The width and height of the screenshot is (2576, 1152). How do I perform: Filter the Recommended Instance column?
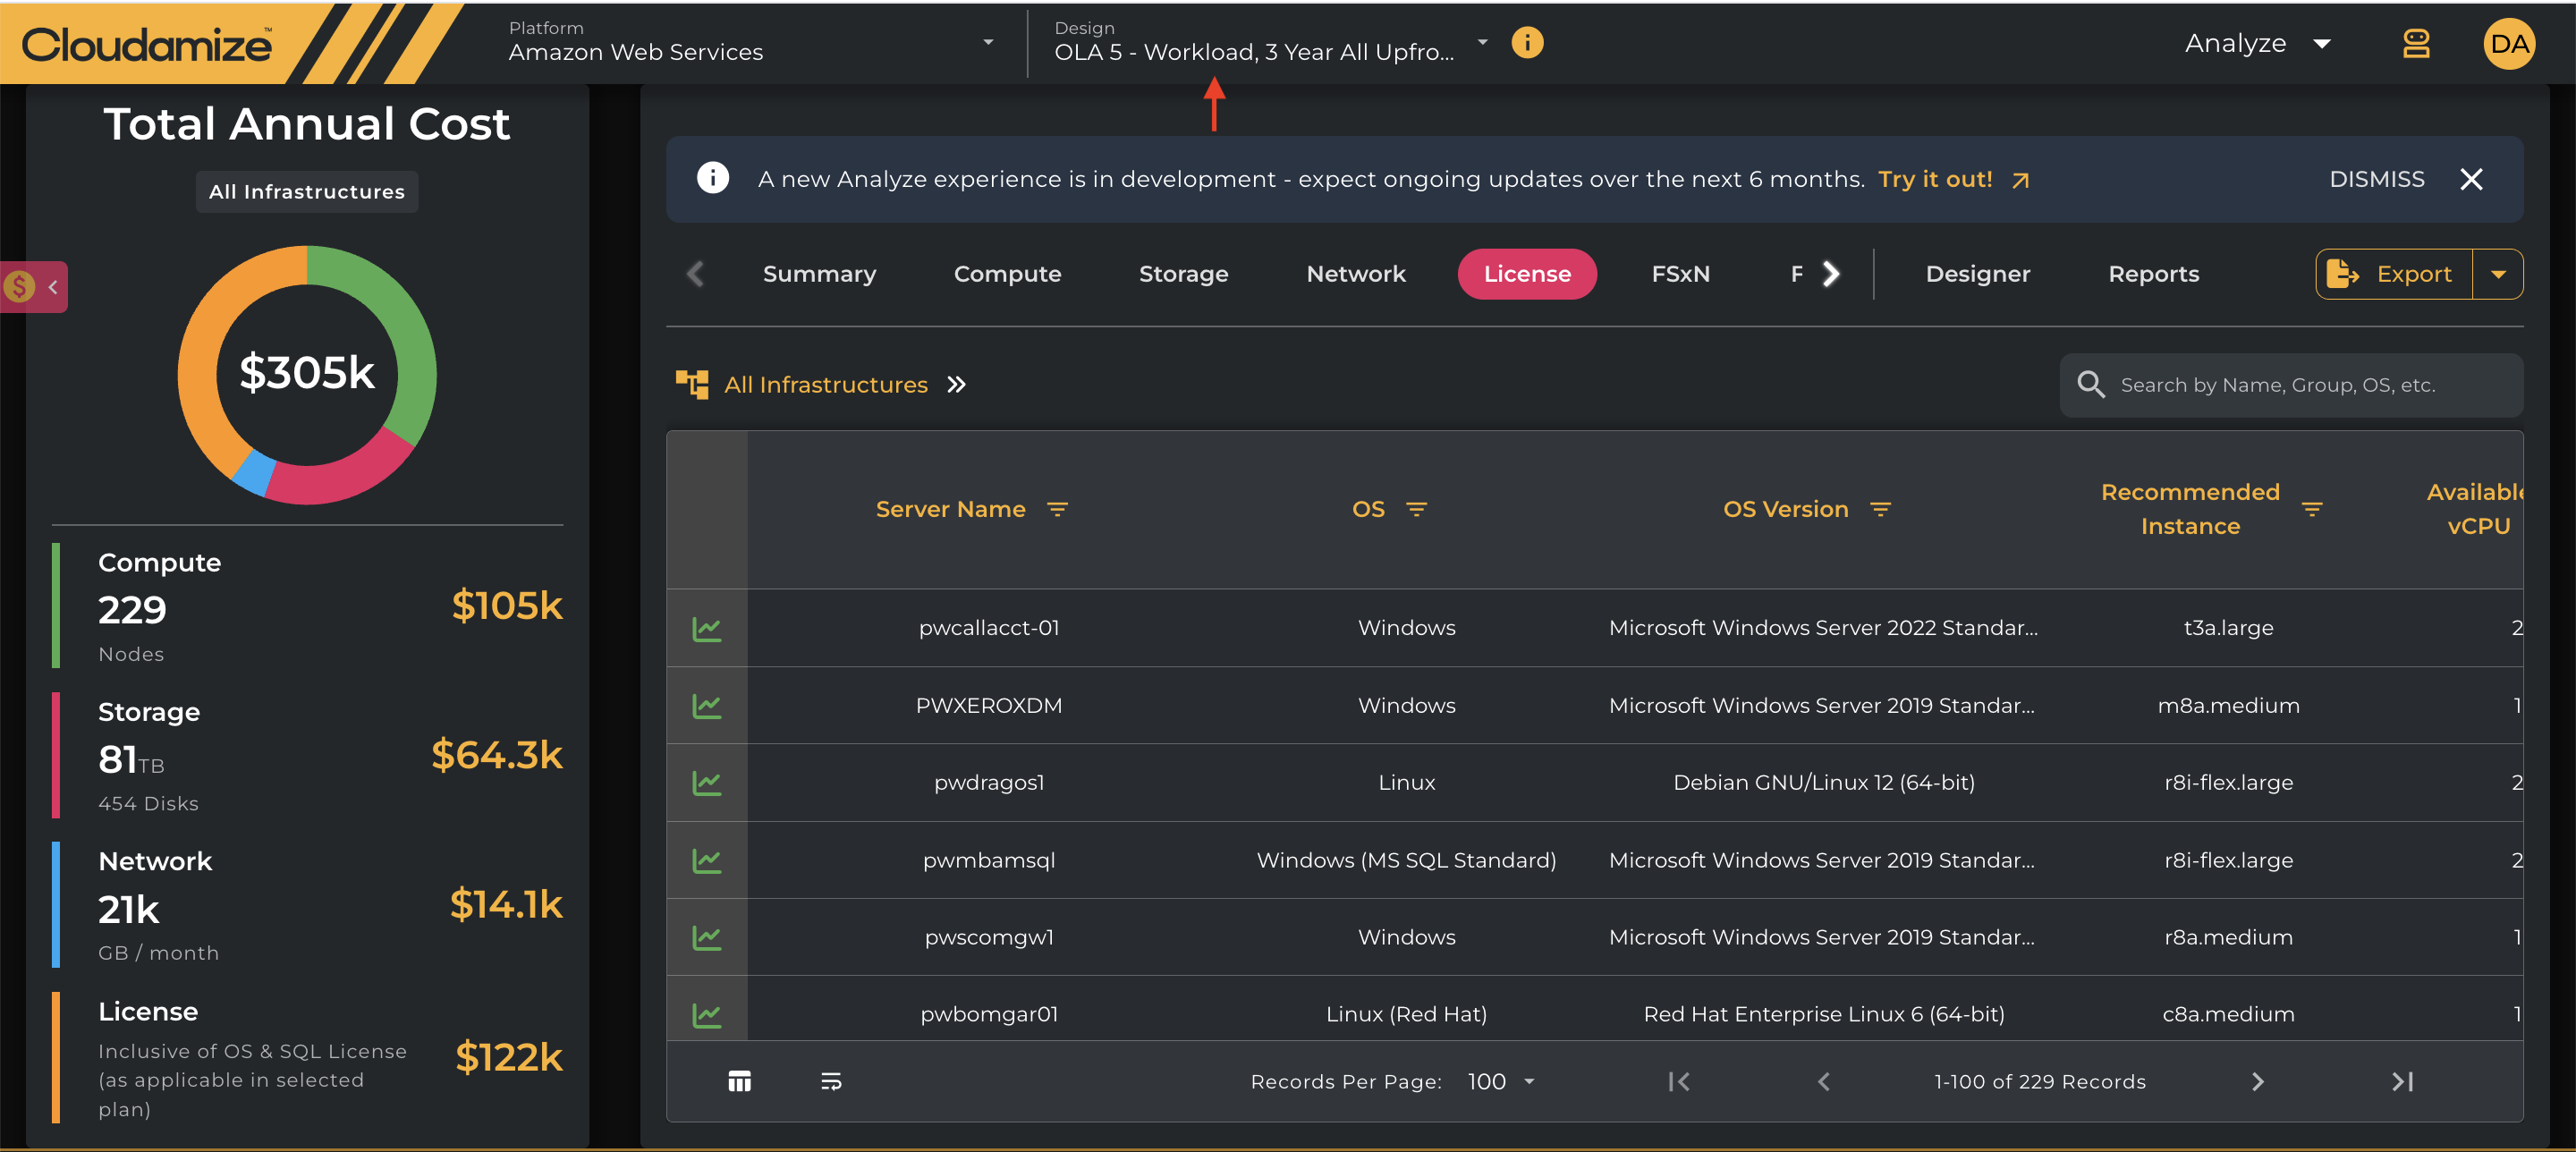click(2312, 509)
